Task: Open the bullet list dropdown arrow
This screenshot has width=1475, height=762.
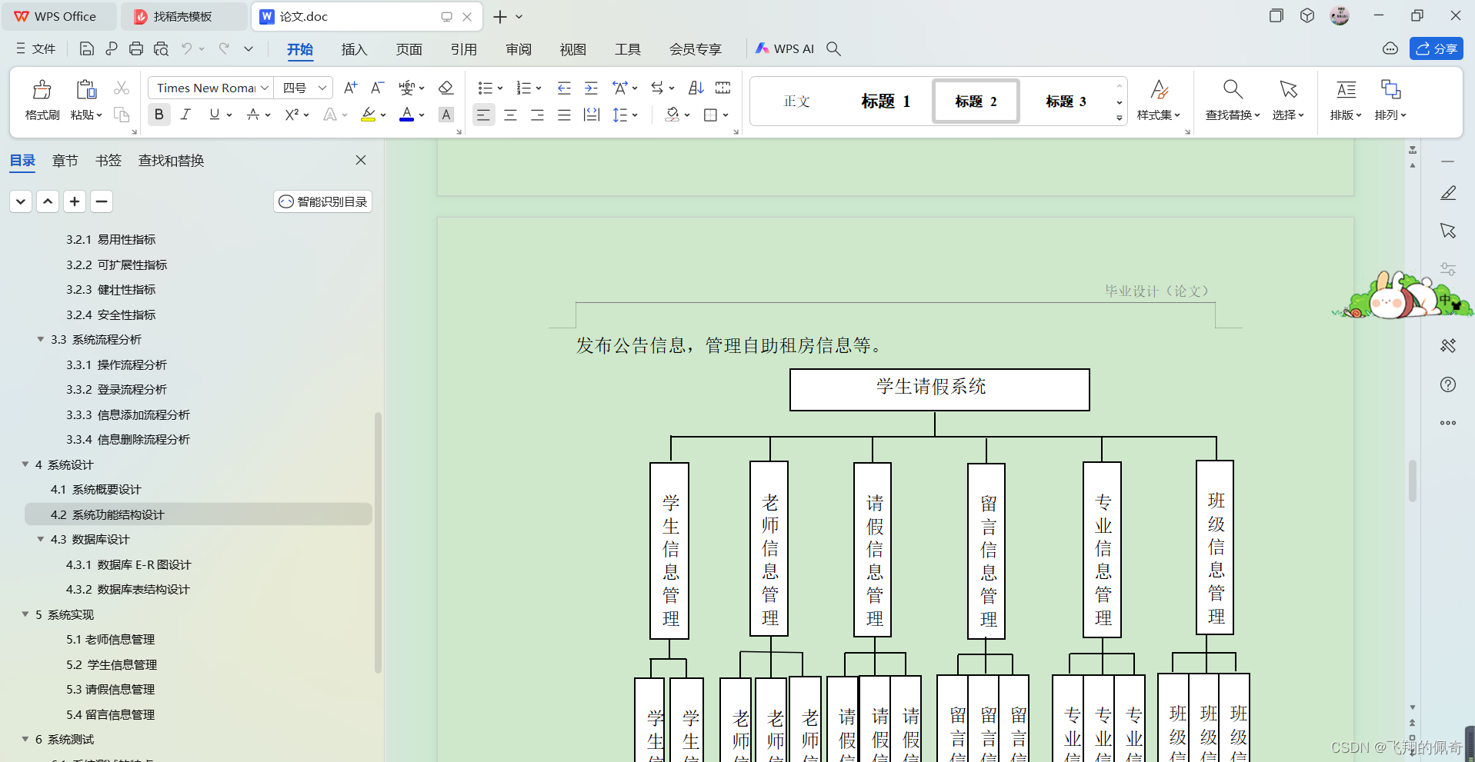Action: [500, 88]
